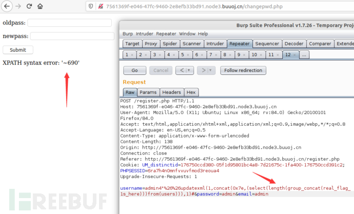
Task: Reload the page with the refresh icon
Action: coord(29,6)
